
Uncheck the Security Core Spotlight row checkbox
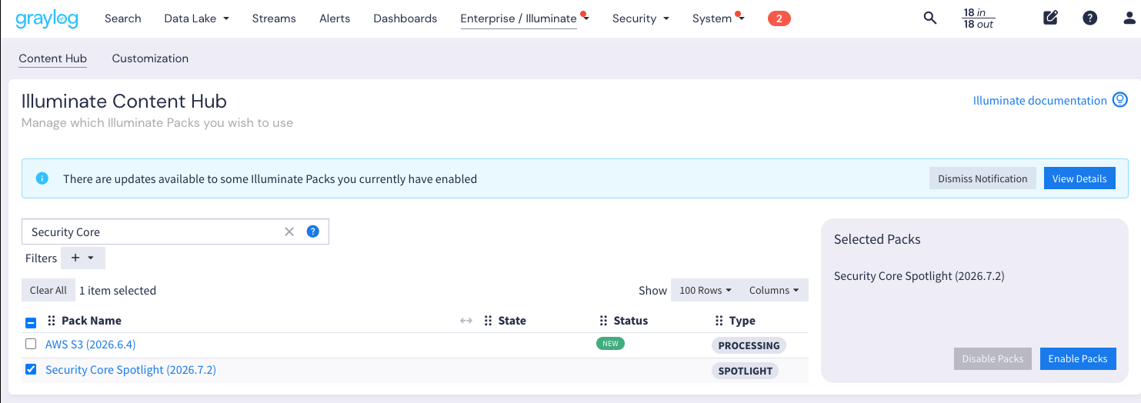pyautogui.click(x=31, y=369)
